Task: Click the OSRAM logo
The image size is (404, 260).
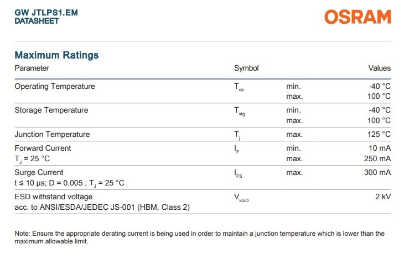Action: coord(358,17)
